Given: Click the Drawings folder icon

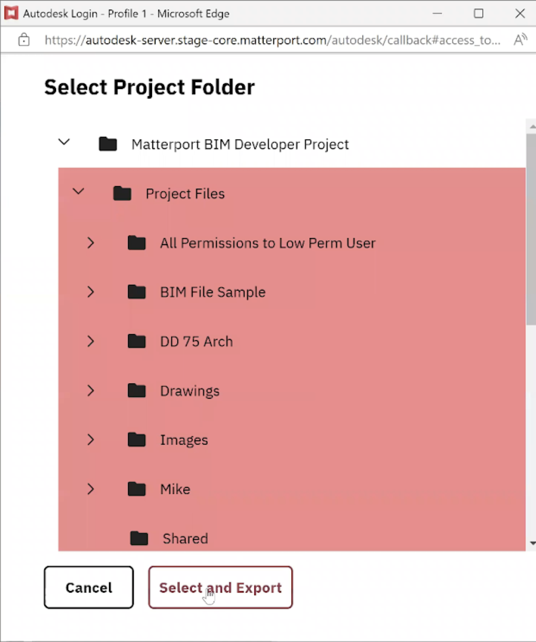Looking at the screenshot, I should [136, 390].
